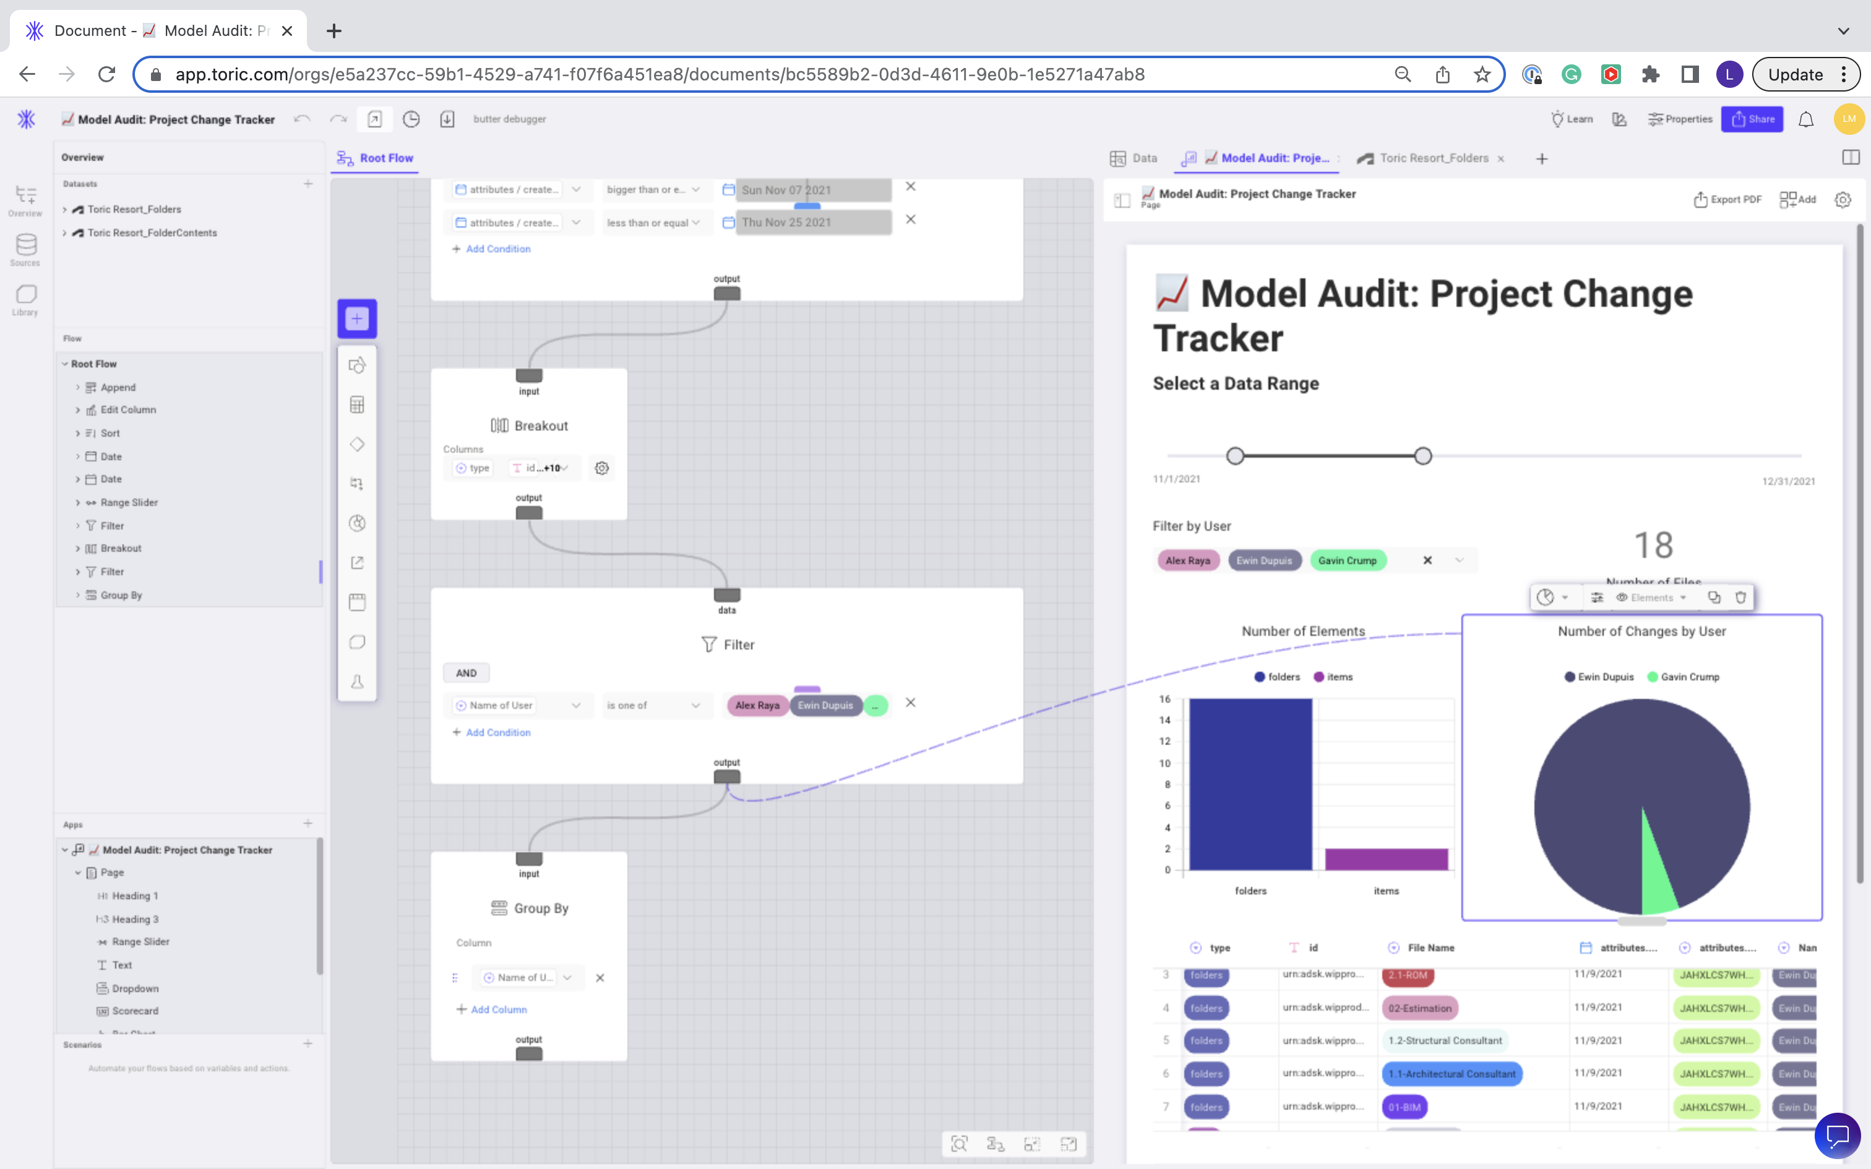Expand the Append node in Root Flow
The height and width of the screenshot is (1169, 1871).
point(78,387)
